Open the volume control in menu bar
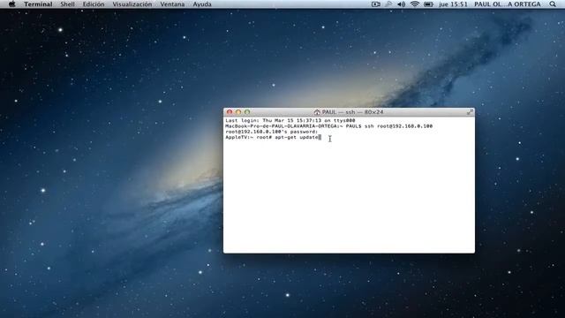 click(401, 4)
